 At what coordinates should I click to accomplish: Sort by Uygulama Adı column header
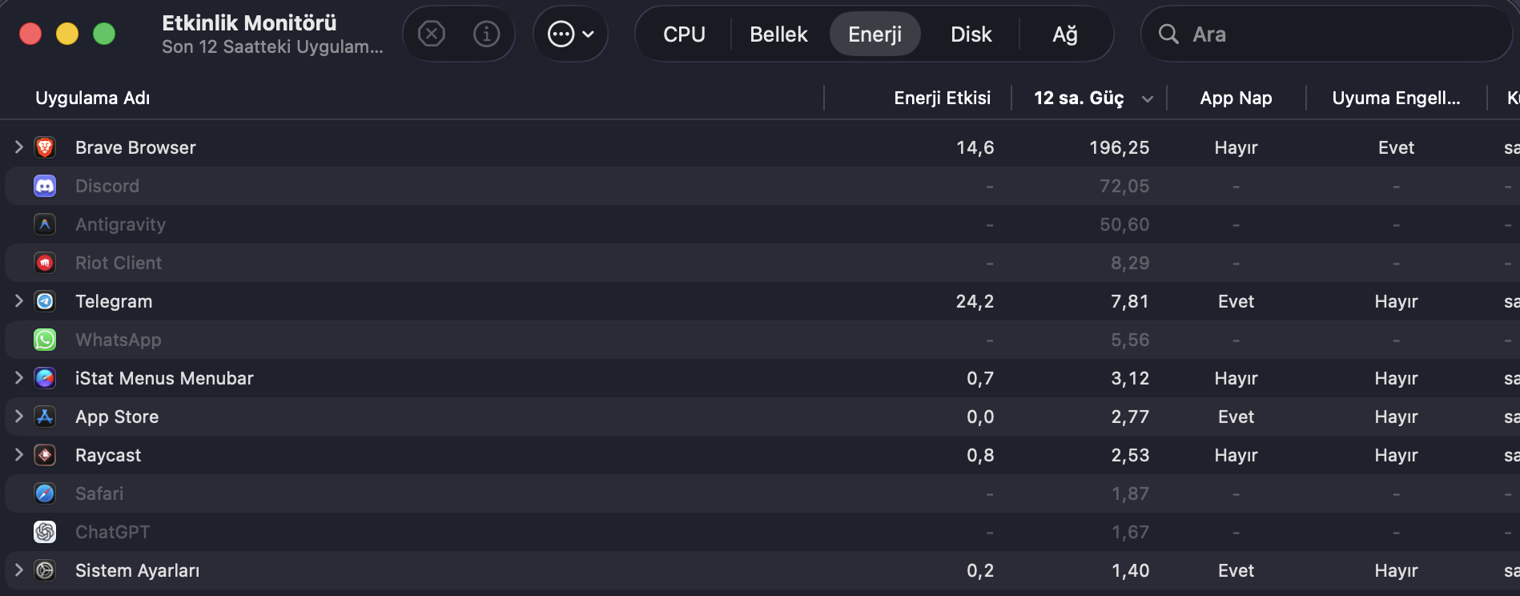click(x=93, y=98)
